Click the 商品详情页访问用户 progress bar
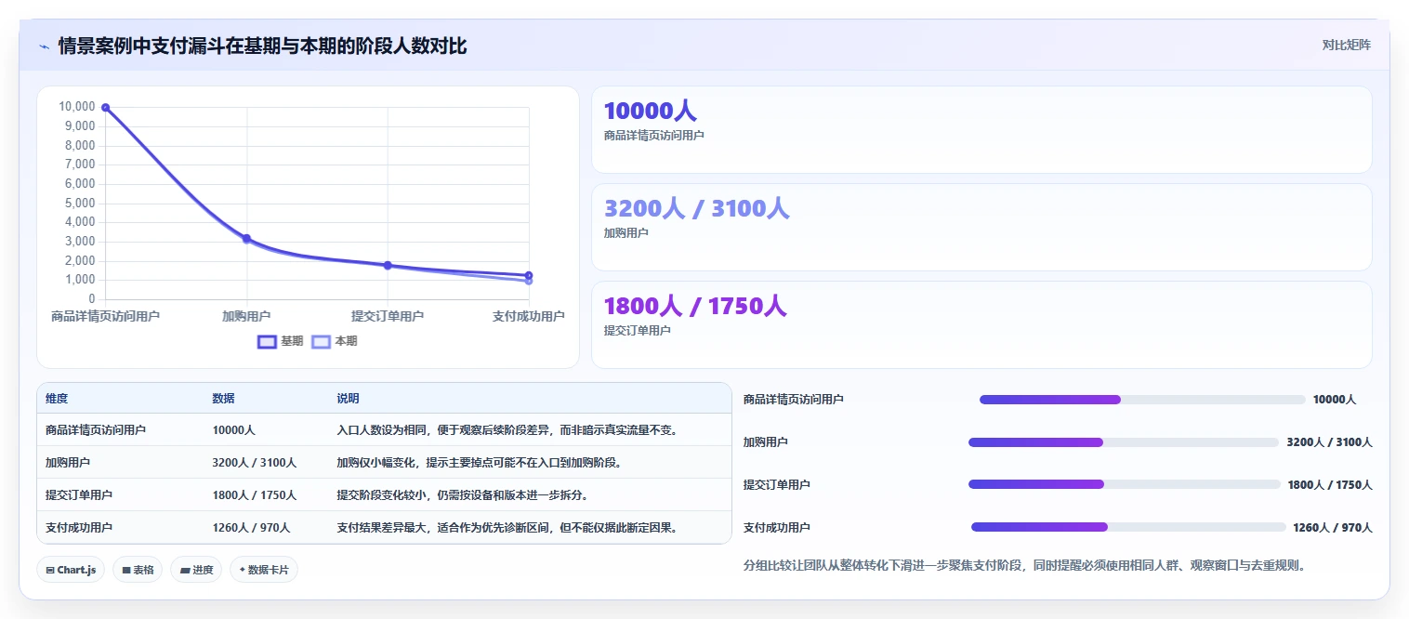 point(1142,400)
